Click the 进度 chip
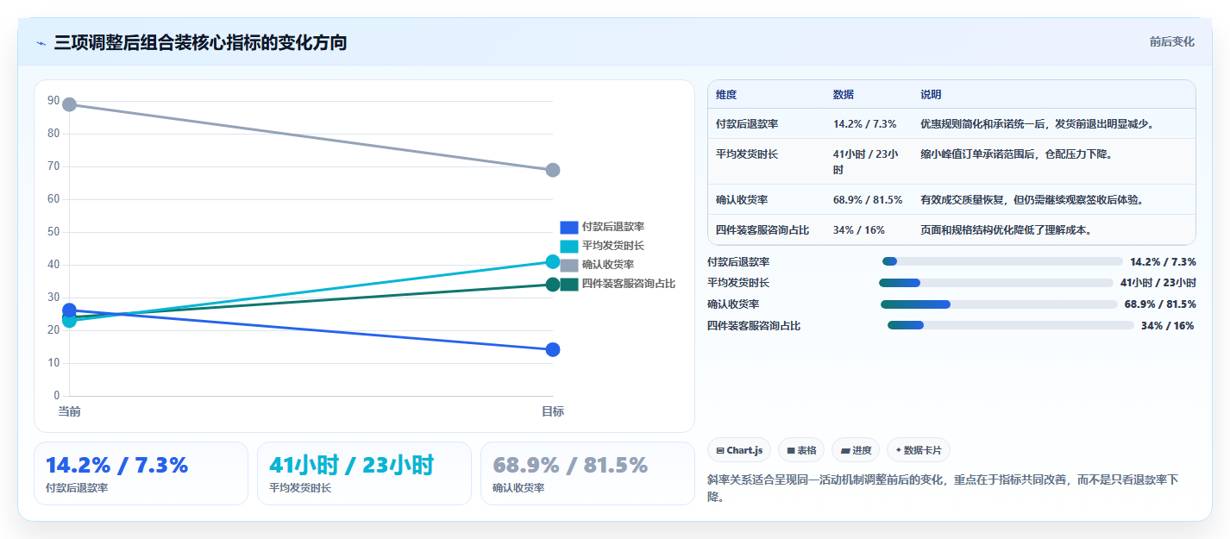This screenshot has height=539, width=1230. (856, 450)
